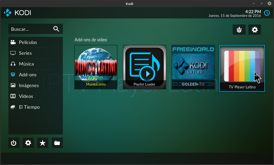Open the Imágenes menu item
This screenshot has height=165, width=274.
click(35, 86)
